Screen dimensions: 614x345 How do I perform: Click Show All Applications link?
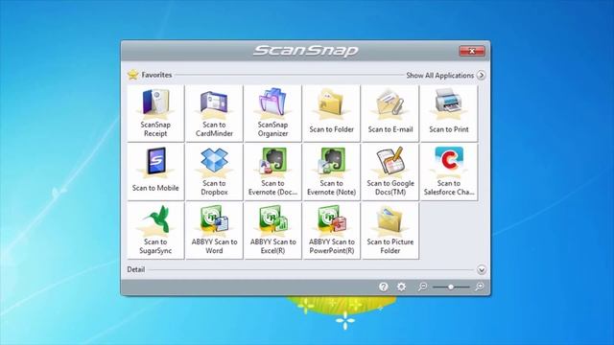439,75
